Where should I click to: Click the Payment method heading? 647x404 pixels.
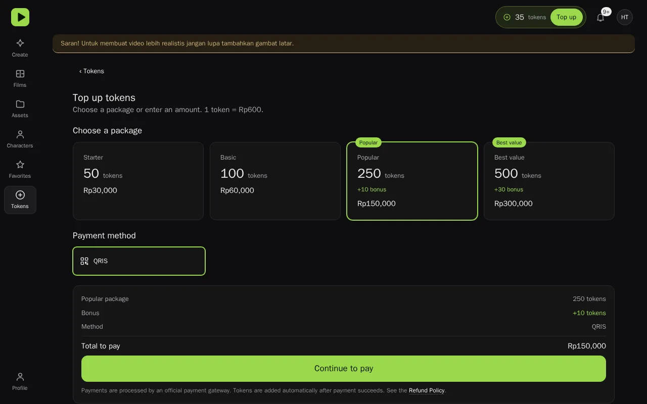coord(104,235)
